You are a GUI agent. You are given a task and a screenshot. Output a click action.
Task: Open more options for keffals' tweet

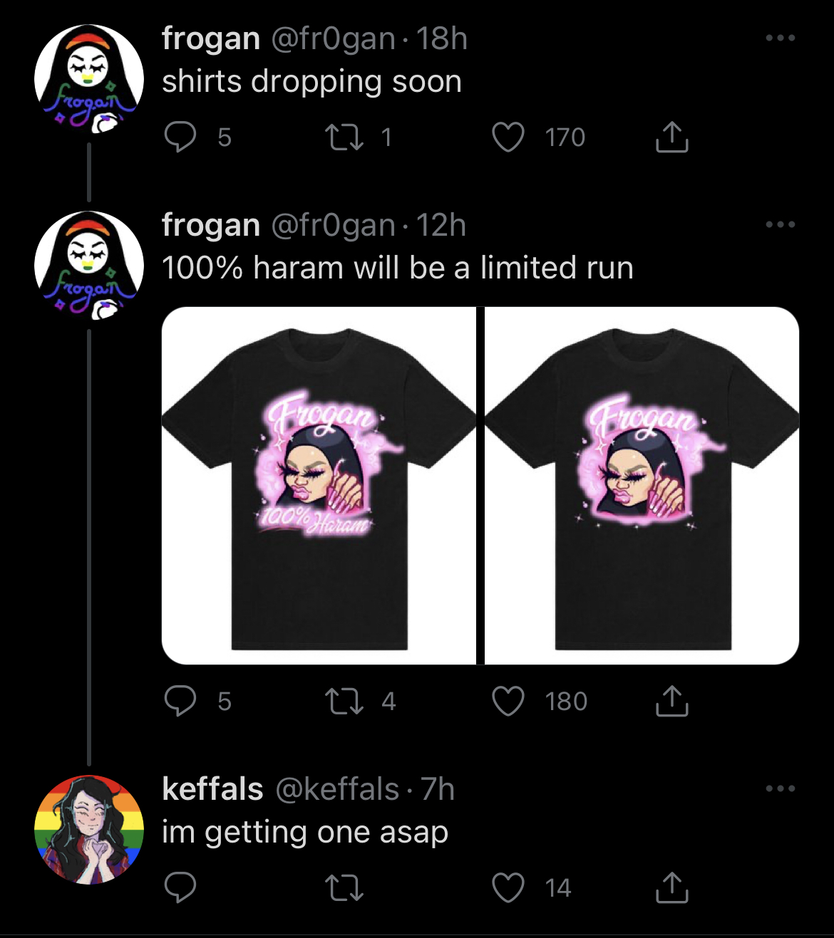tap(781, 788)
